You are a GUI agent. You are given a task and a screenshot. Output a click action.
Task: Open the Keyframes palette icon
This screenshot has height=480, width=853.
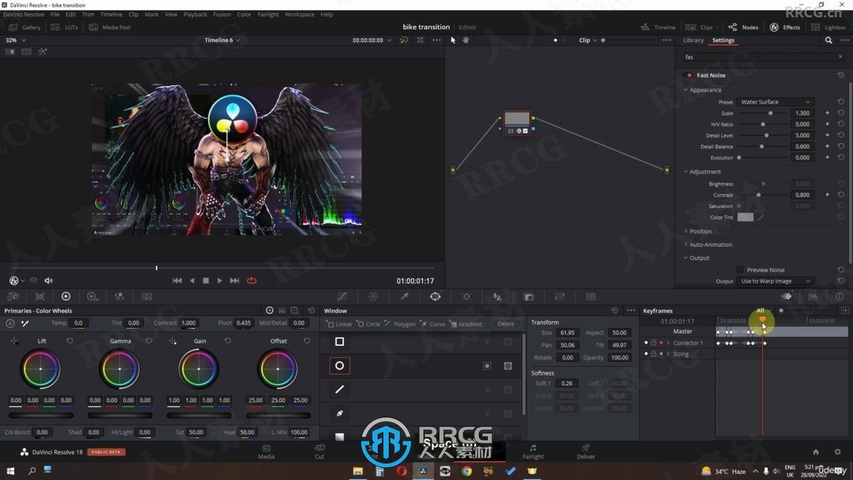(x=786, y=297)
